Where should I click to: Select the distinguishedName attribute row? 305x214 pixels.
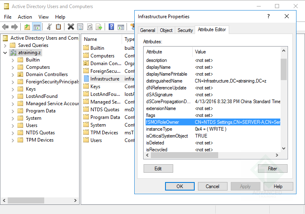(x=213, y=81)
